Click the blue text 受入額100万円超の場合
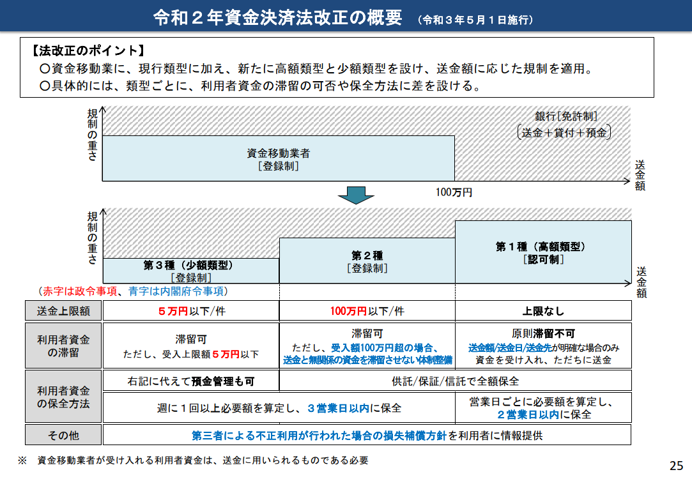Image resolution: width=692 pixels, height=479 pixels. coord(381,348)
